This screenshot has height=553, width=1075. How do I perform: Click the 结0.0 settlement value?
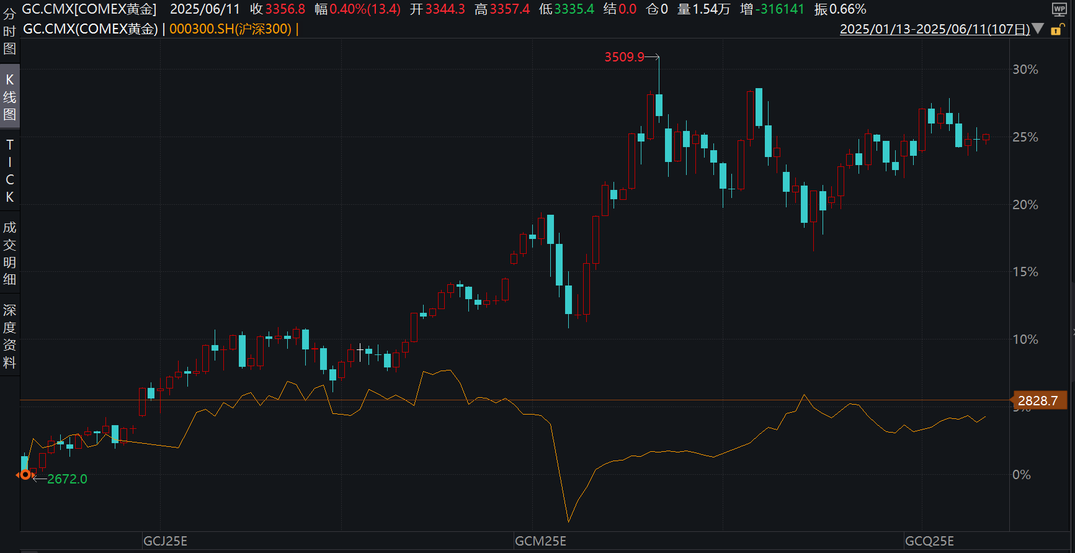(620, 9)
